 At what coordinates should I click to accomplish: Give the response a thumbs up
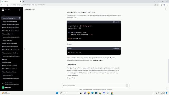(x=70, y=78)
